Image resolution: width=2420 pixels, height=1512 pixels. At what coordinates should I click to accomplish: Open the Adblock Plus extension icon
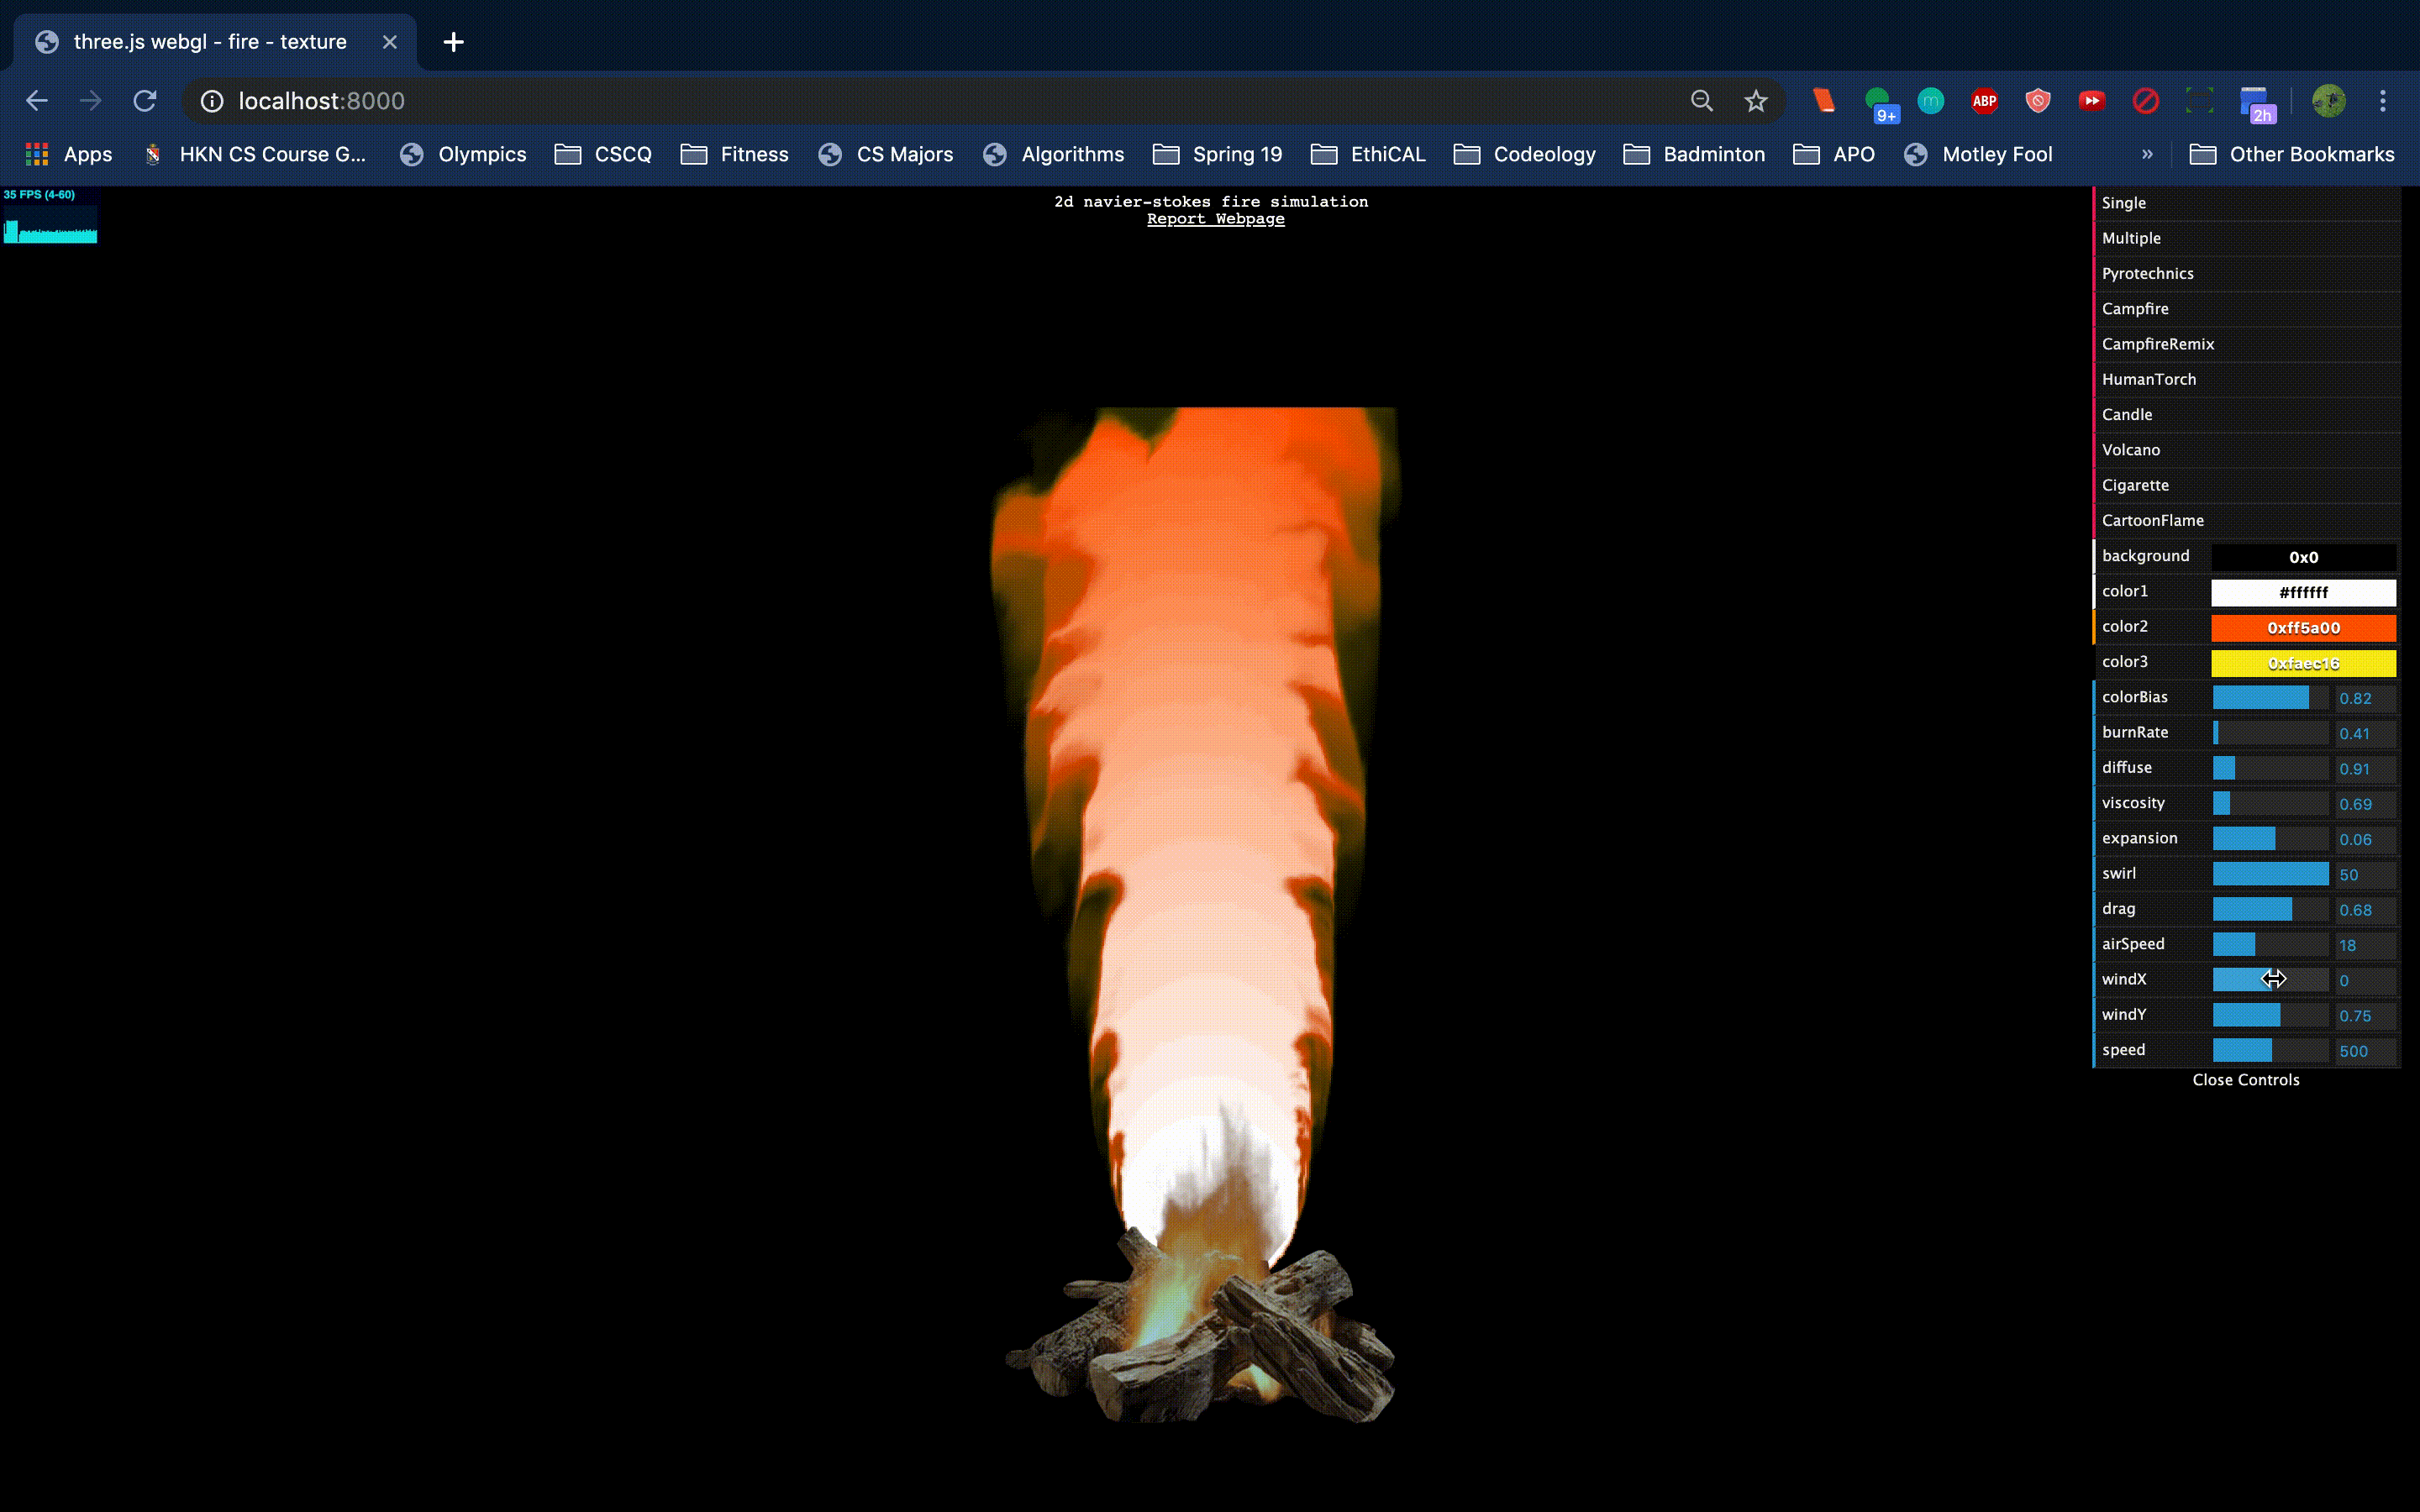(x=1984, y=101)
